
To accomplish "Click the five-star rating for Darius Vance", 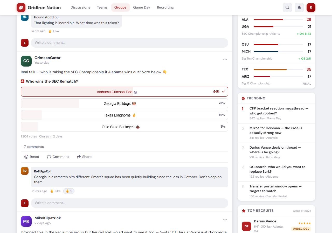I will (x=305, y=223).
